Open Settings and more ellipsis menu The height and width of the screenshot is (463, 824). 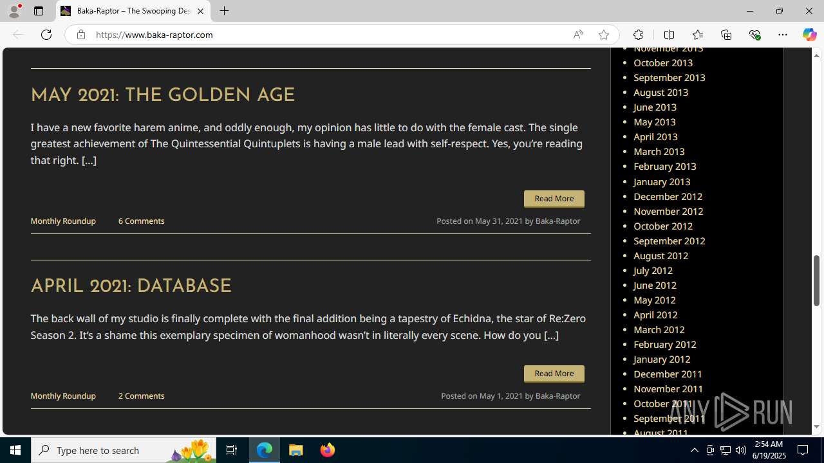point(783,35)
